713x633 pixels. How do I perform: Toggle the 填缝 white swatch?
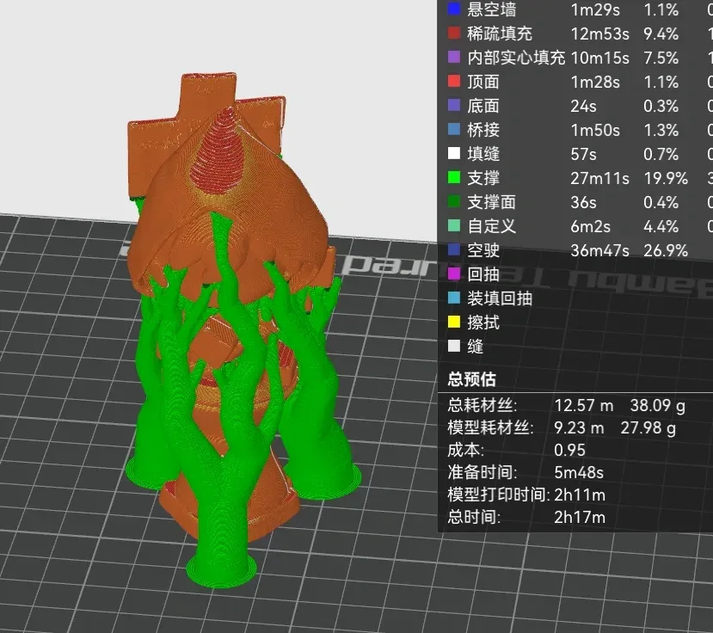(x=454, y=154)
